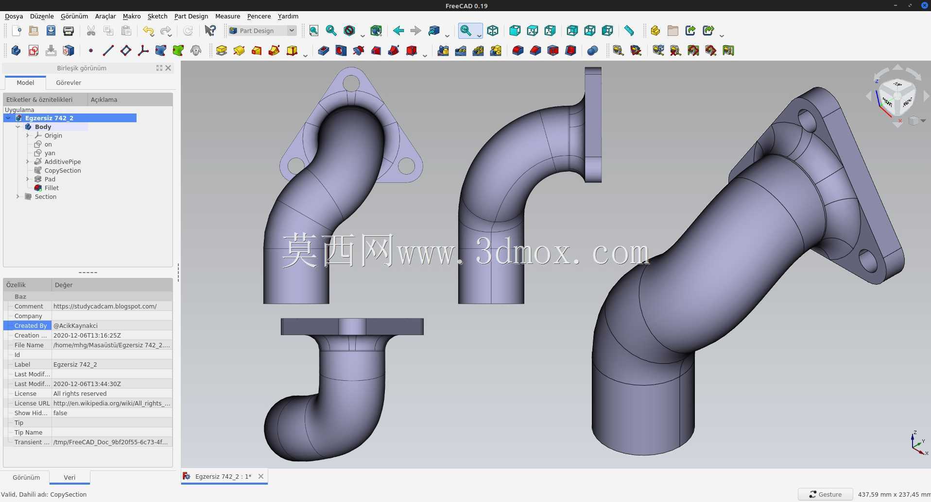The image size is (931, 502).
Task: Collapse the Egzersiz 742_2 document tree
Action: pos(8,118)
